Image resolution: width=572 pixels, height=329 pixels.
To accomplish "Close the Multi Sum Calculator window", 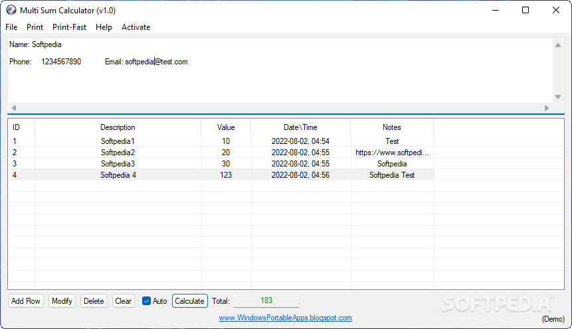I will (x=555, y=10).
